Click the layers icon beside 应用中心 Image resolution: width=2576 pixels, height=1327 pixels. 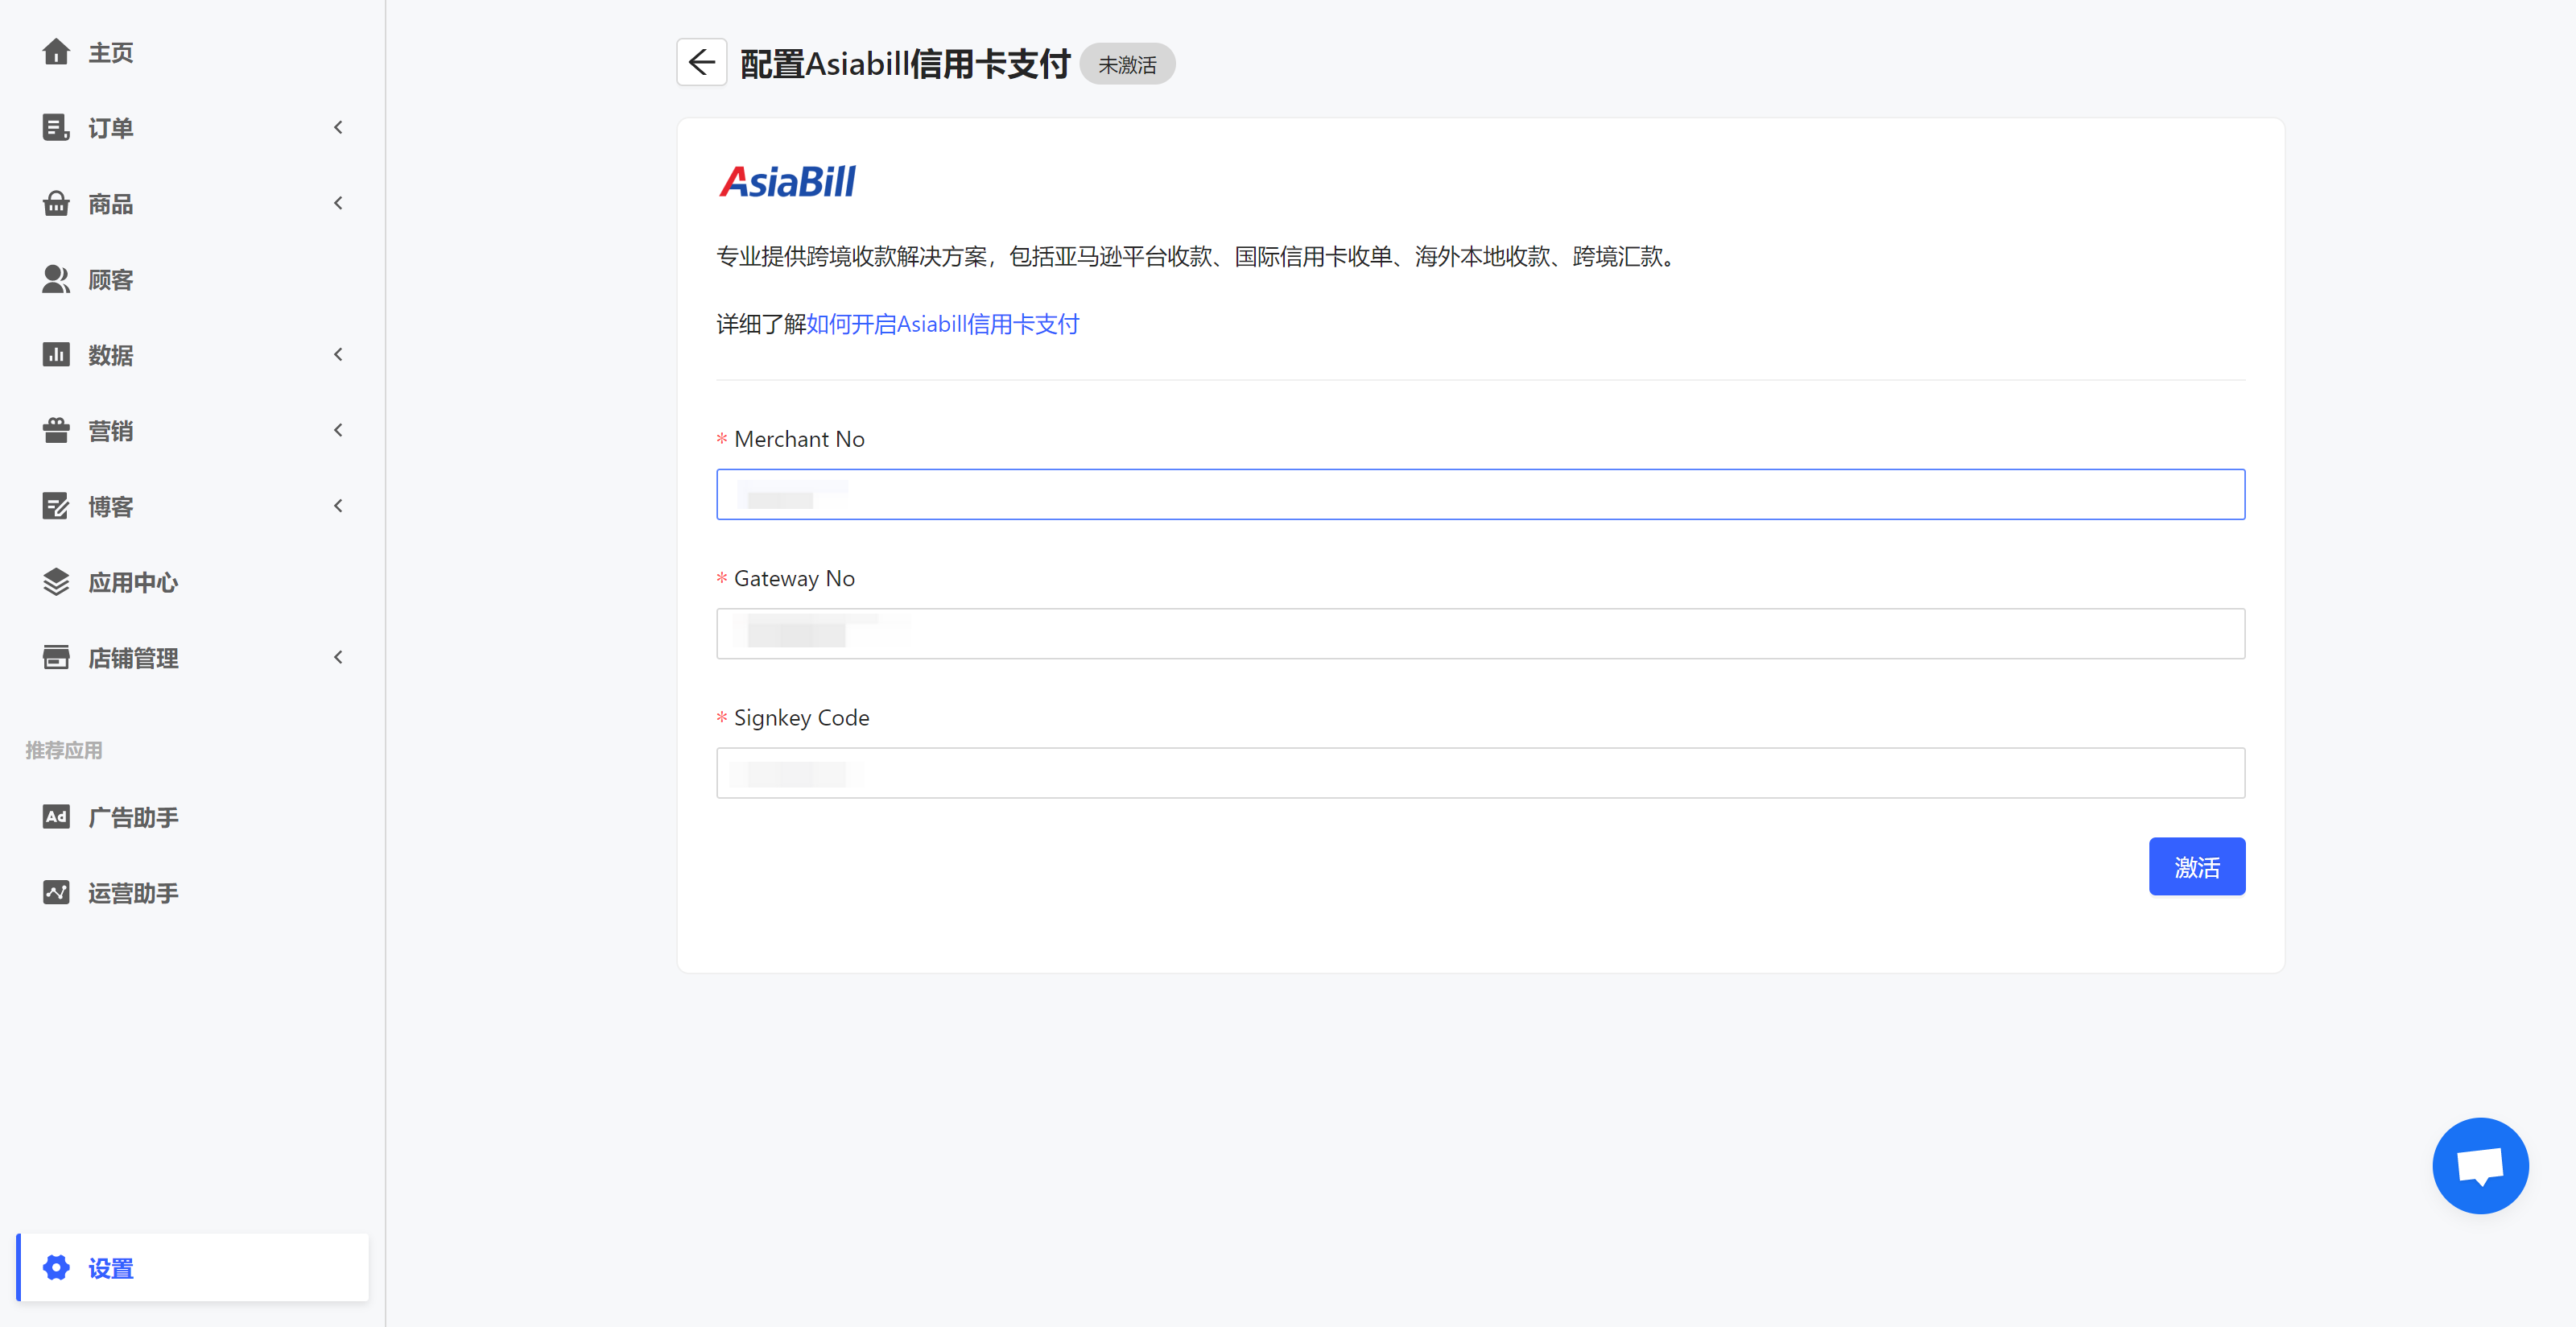point(56,581)
